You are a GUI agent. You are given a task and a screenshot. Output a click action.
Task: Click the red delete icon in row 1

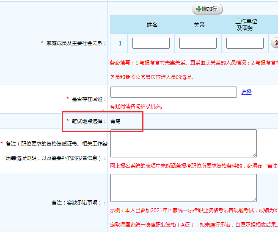[275, 43]
